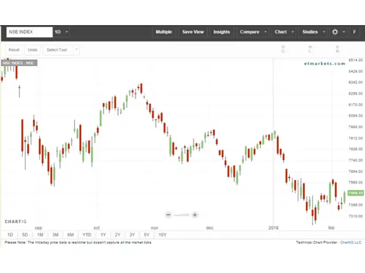Viewport: 365px width, 273px height.
Task: Click the Multiple button
Action: point(164,32)
